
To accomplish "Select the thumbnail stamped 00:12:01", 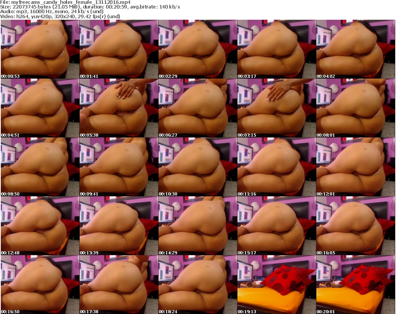I will coord(355,167).
